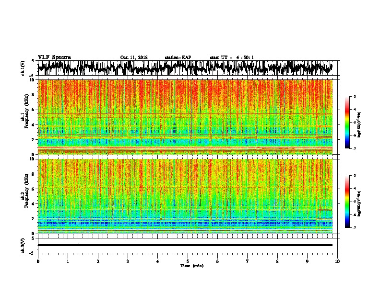Viewport: 380px width, 293px height.
Task: Click time axis tick label "3"
Action: pyautogui.click(x=128, y=261)
